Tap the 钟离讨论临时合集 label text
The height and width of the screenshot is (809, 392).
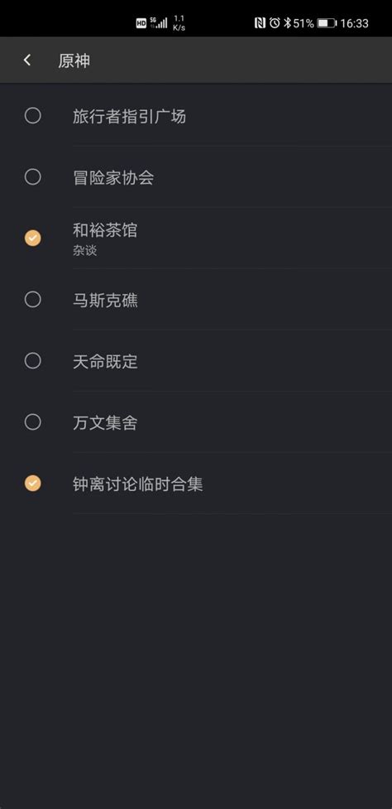(x=137, y=484)
